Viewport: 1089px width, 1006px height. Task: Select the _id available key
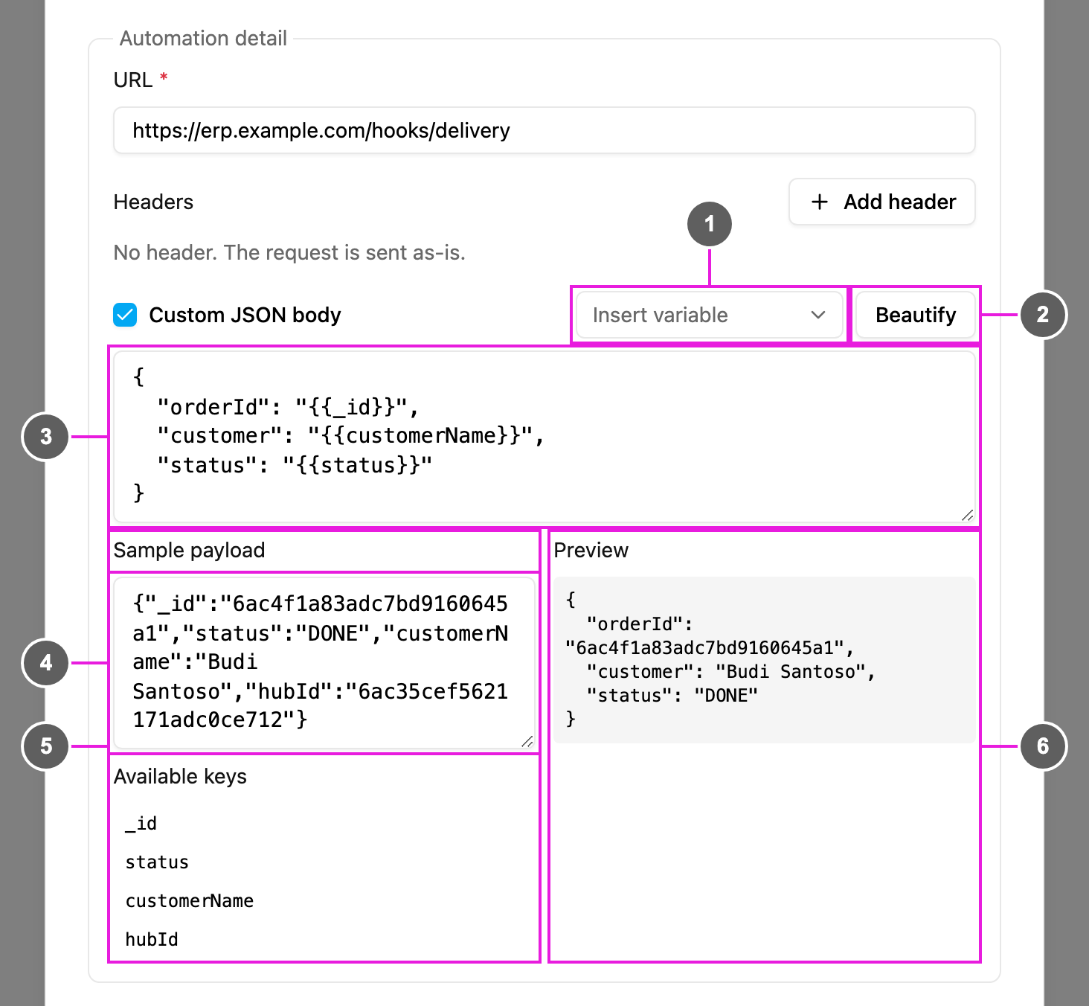coord(141,824)
